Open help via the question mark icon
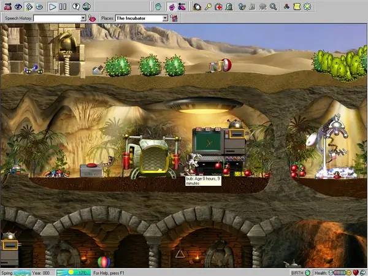Screen dimensions: 368x276 (76, 6)
